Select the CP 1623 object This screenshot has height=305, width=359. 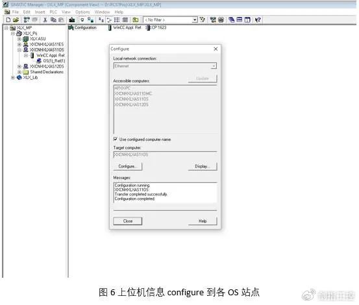tap(156, 28)
